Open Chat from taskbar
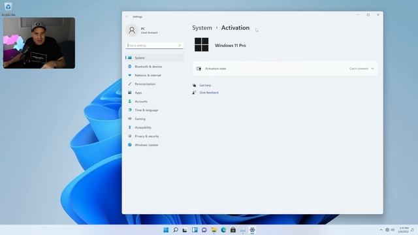The image size is (418, 235). coord(204,230)
